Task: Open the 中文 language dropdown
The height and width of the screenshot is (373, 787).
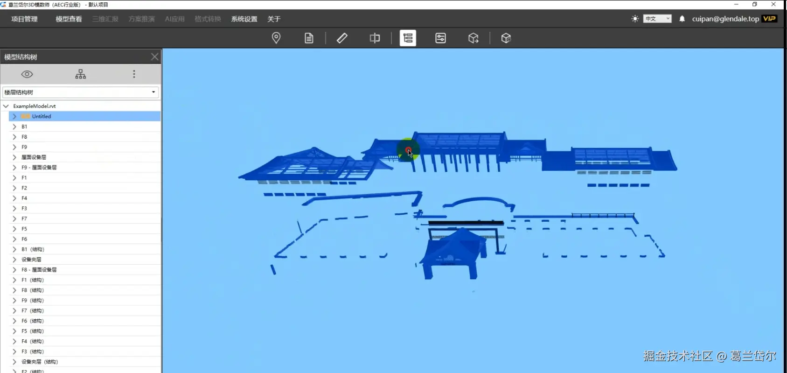Action: [x=657, y=19]
